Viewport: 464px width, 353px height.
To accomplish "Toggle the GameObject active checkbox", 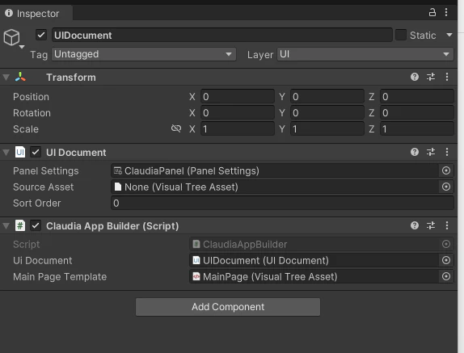I will pyautogui.click(x=41, y=35).
